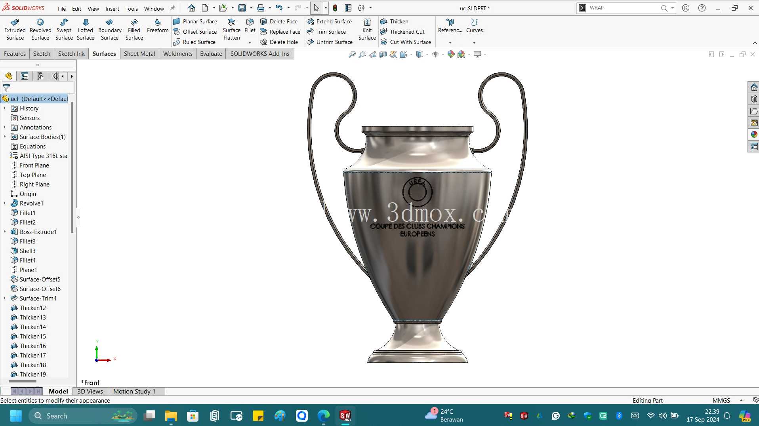This screenshot has width=759, height=426.
Task: Expand the Surface Bodies(1) node
Action: pyautogui.click(x=5, y=137)
